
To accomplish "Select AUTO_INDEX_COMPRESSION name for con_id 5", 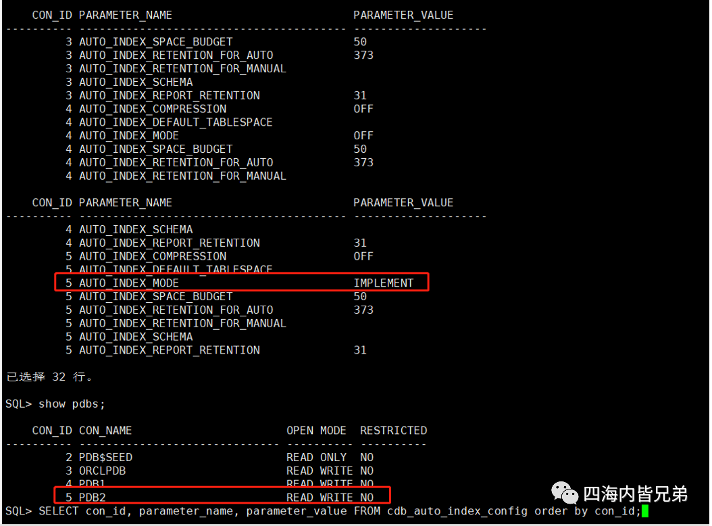I will pos(153,256).
